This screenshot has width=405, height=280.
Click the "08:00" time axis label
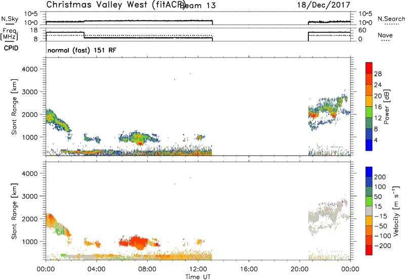tap(147, 269)
